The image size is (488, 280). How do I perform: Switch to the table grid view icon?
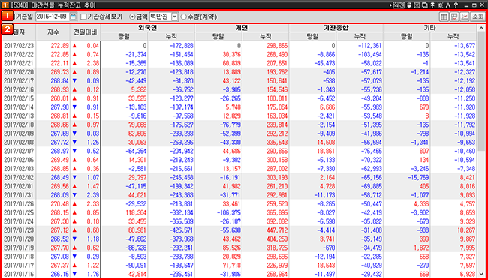point(444,17)
